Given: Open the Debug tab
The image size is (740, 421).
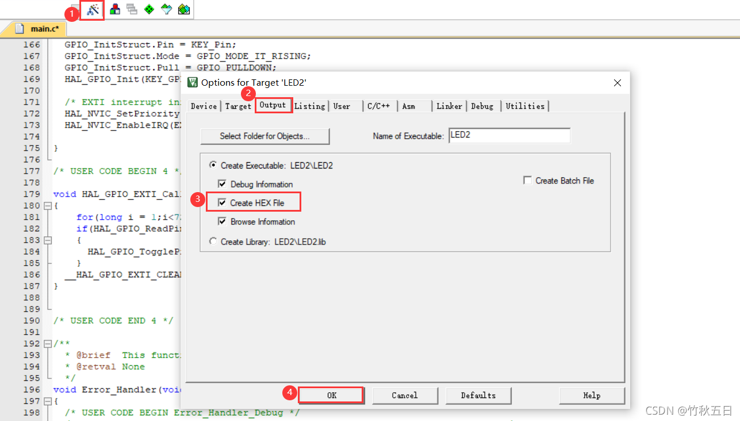Looking at the screenshot, I should [x=482, y=106].
